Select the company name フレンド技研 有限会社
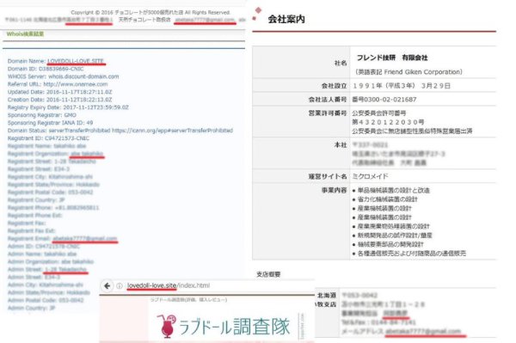This screenshot has height=343, width=516. tap(392, 58)
